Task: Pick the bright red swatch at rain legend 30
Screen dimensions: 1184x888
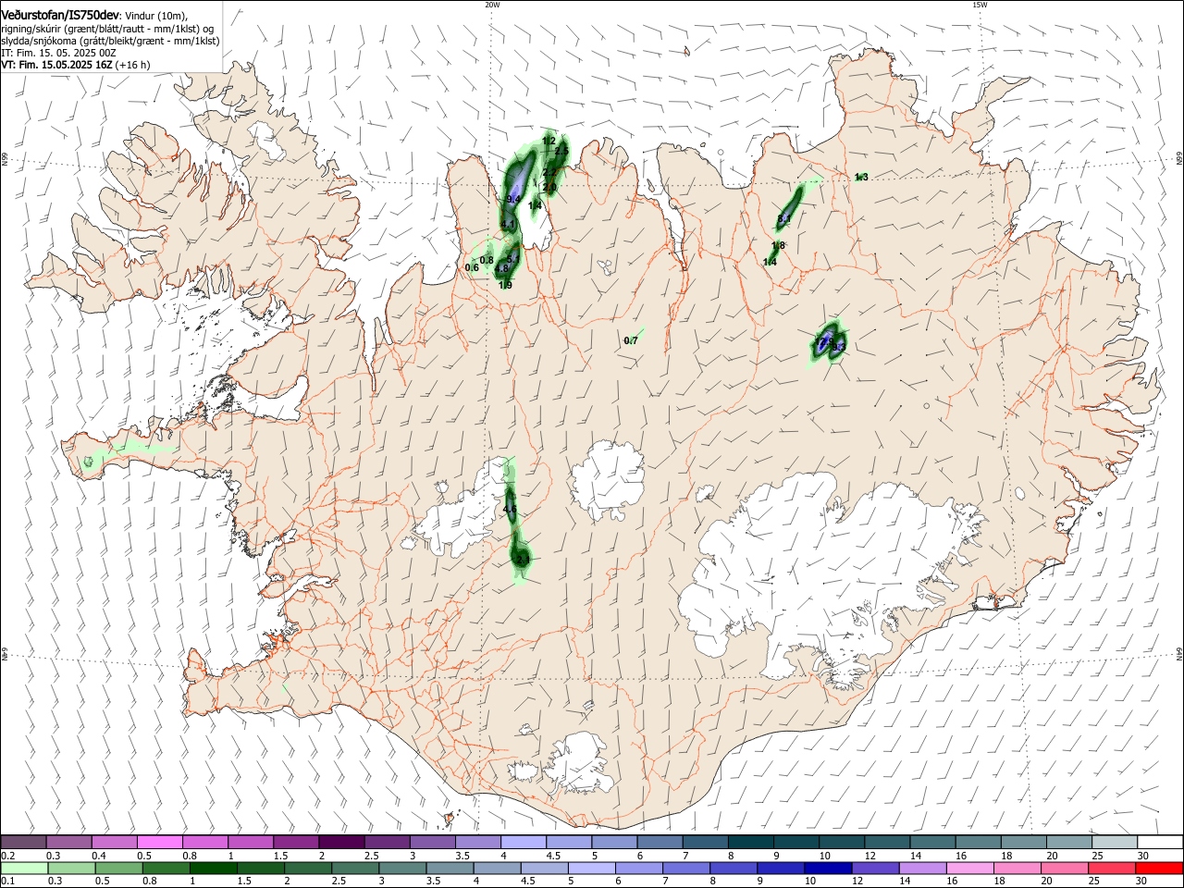Action: point(1158,869)
